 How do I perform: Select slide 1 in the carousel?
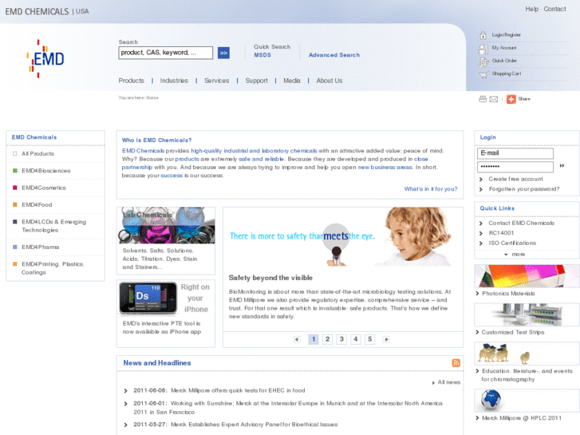314,339
